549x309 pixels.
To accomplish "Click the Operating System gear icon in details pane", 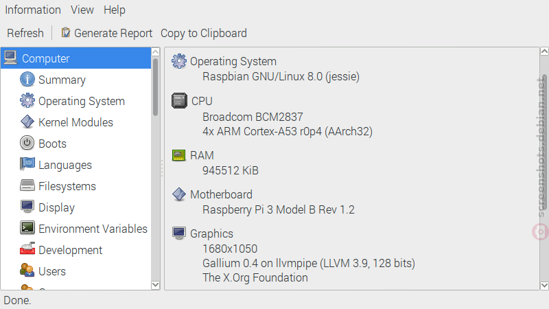I will 179,61.
